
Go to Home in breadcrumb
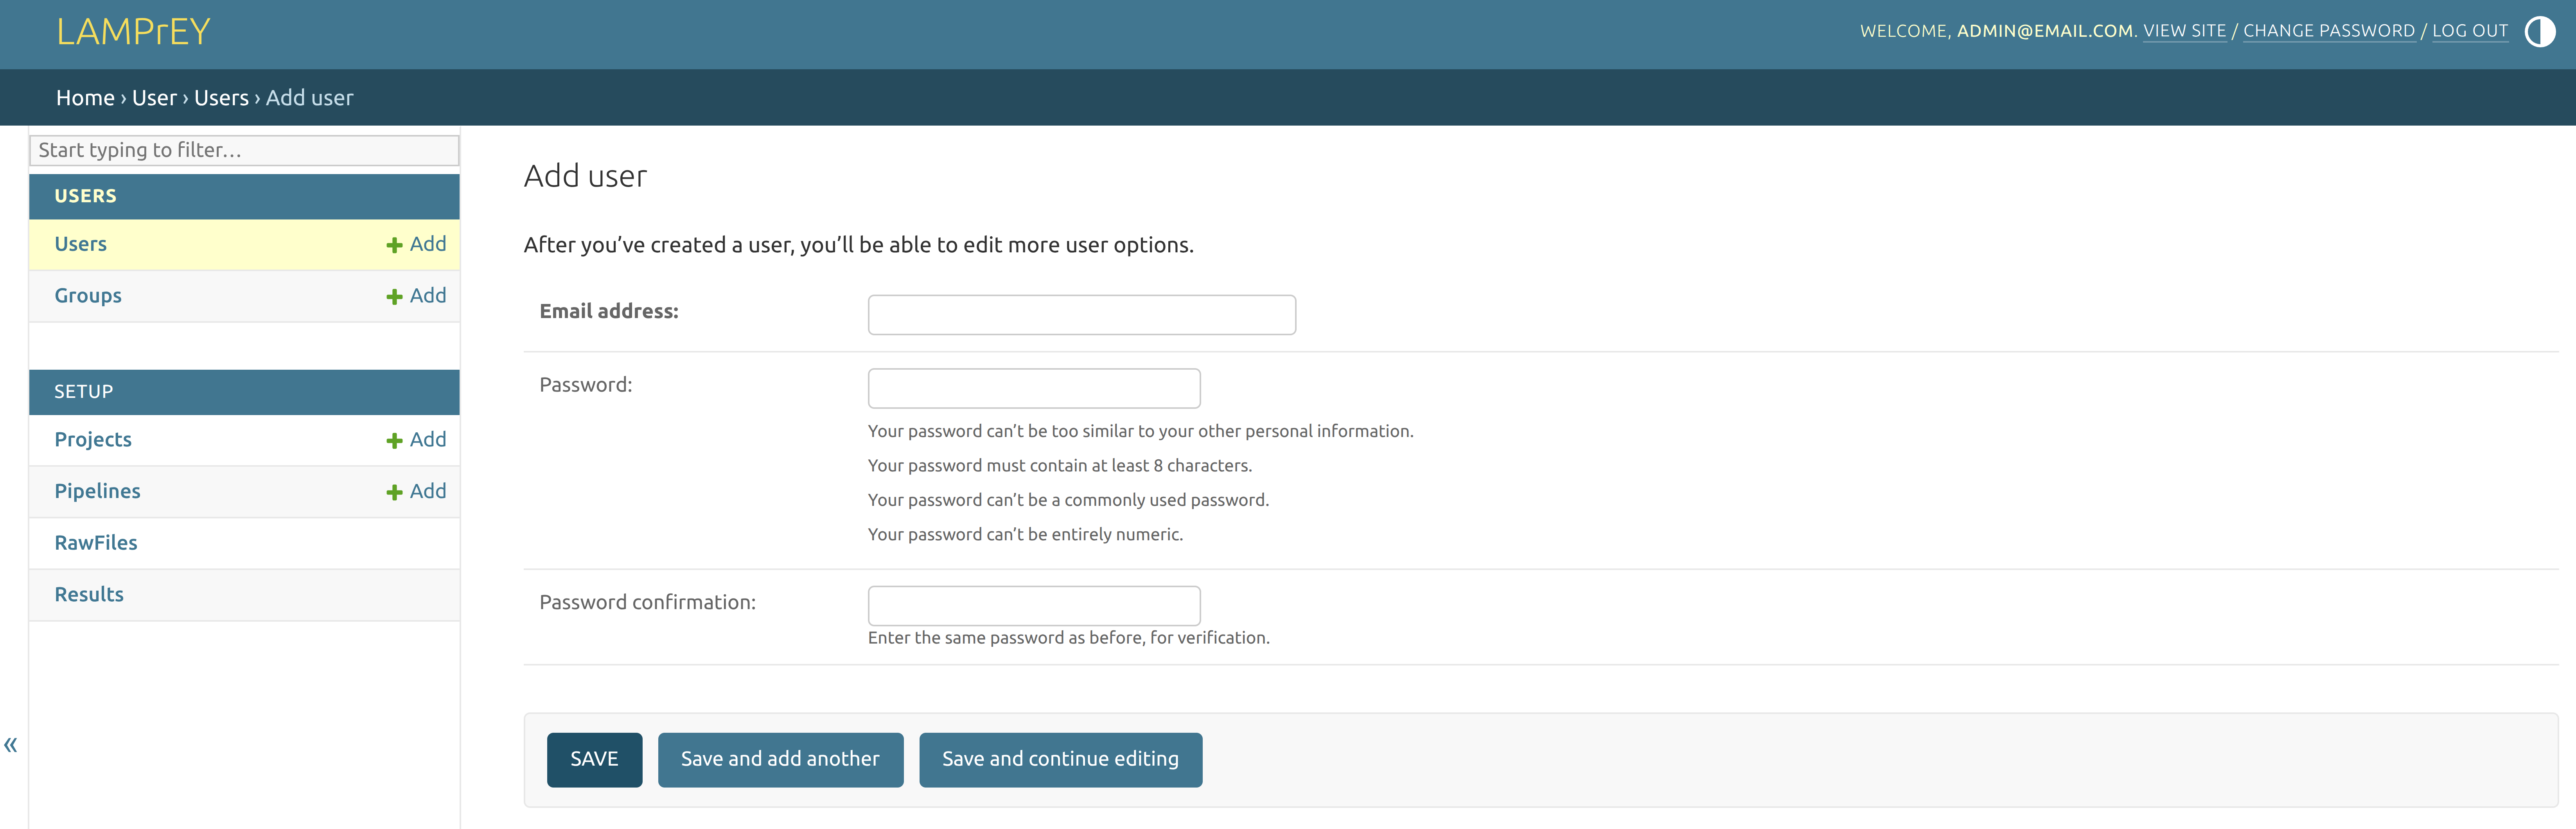85,98
